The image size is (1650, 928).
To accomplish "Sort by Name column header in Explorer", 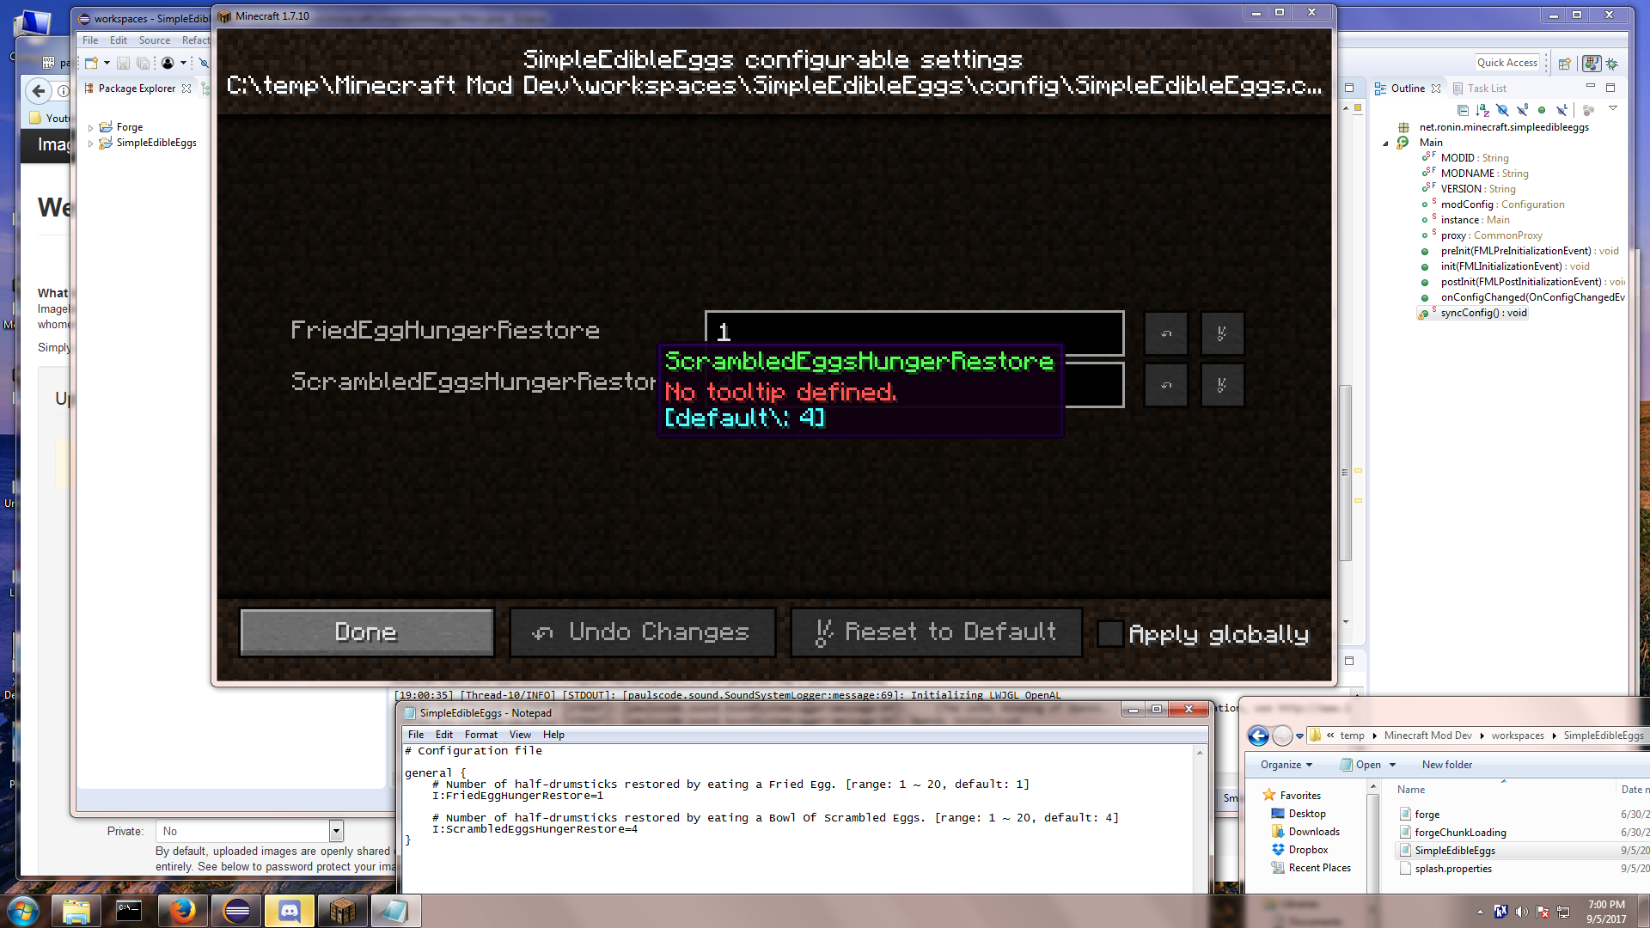I will click(1410, 790).
